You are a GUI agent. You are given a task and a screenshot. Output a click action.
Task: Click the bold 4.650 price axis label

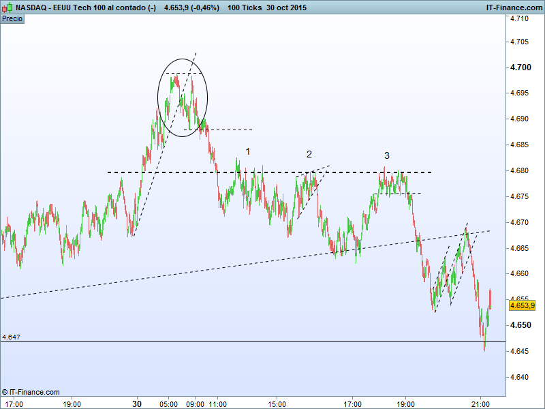pos(520,325)
